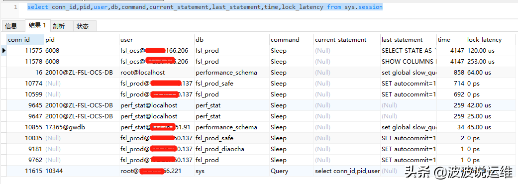Screen dimensions: 518x184
Task: Click lock_latency cell 25.00 us
Action: [492, 116]
